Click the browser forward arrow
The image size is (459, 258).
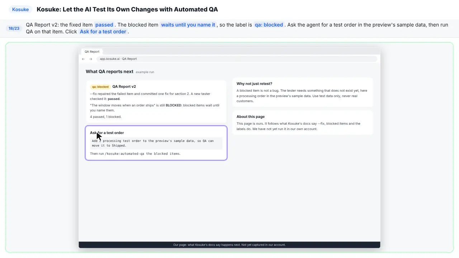coord(91,59)
